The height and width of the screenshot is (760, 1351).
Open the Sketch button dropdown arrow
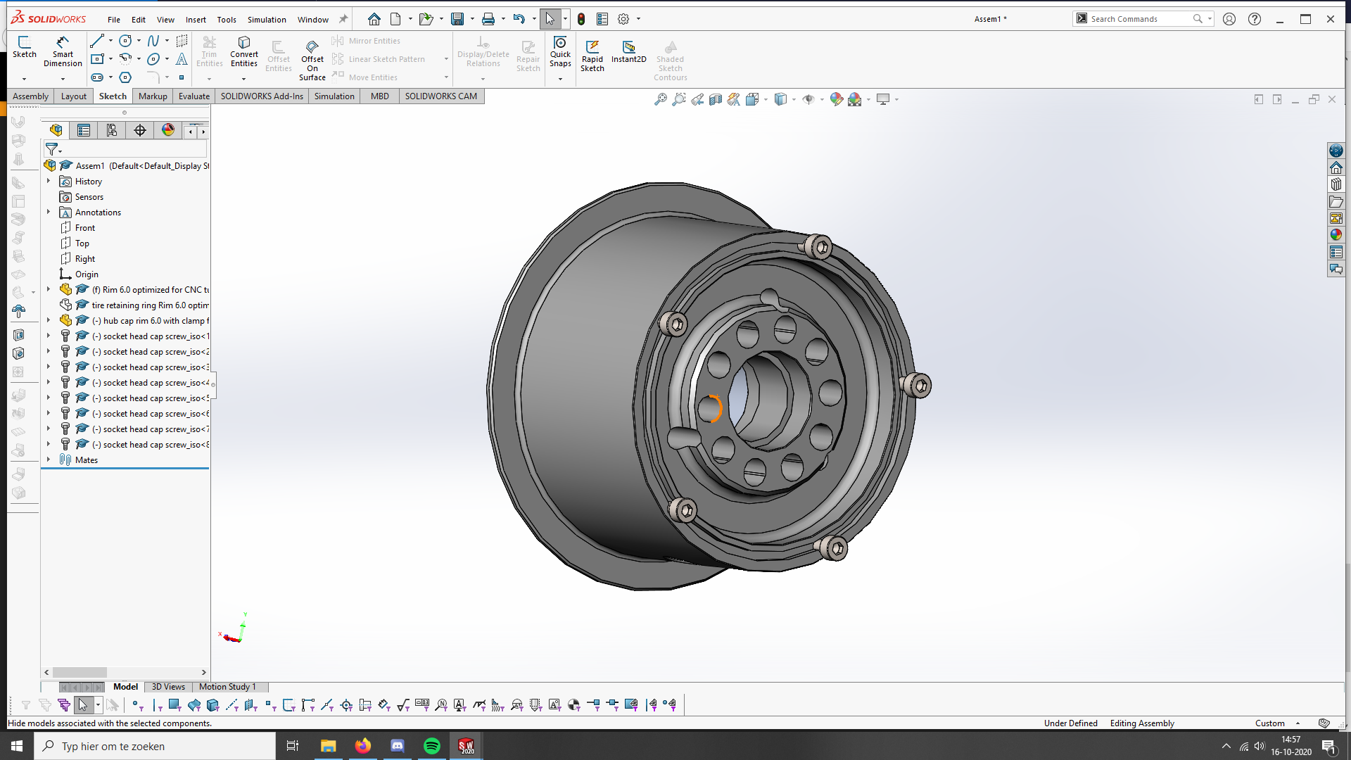tap(24, 79)
